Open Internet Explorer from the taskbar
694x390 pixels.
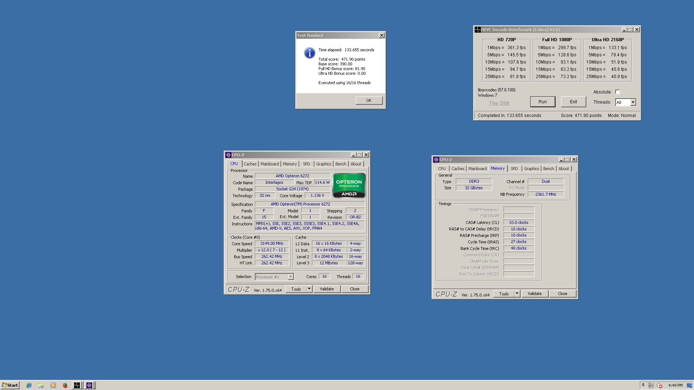point(29,385)
